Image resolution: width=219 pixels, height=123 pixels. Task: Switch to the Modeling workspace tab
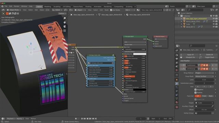pyautogui.click(x=48, y=6)
